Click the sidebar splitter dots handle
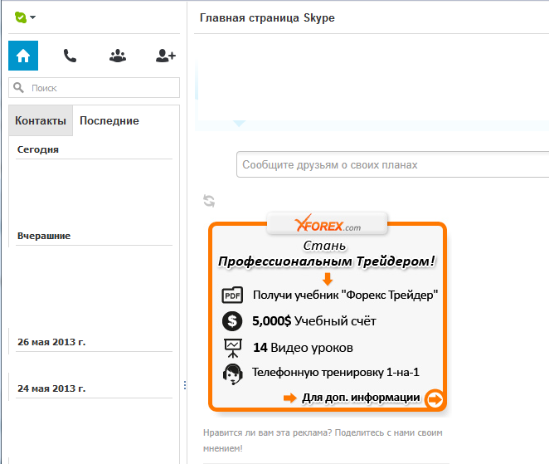Viewport: 549px width, 464px height. click(x=184, y=385)
